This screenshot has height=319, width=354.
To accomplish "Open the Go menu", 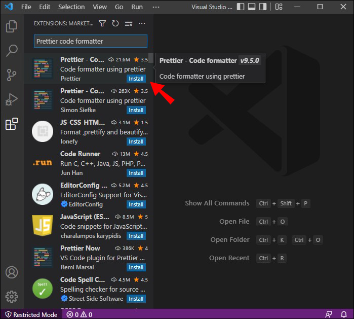I will pos(119,7).
